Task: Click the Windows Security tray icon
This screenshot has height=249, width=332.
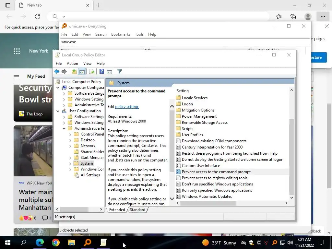Action: [x=251, y=243]
